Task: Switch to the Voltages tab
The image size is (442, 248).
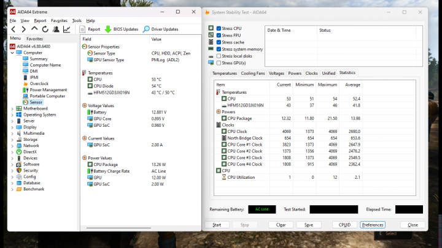Action: (276, 73)
